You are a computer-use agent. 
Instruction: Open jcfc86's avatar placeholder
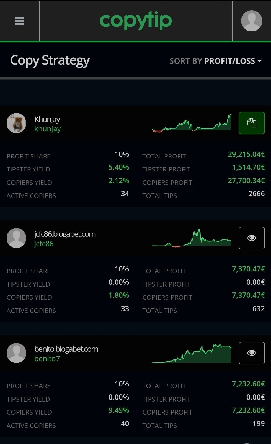coord(16,238)
